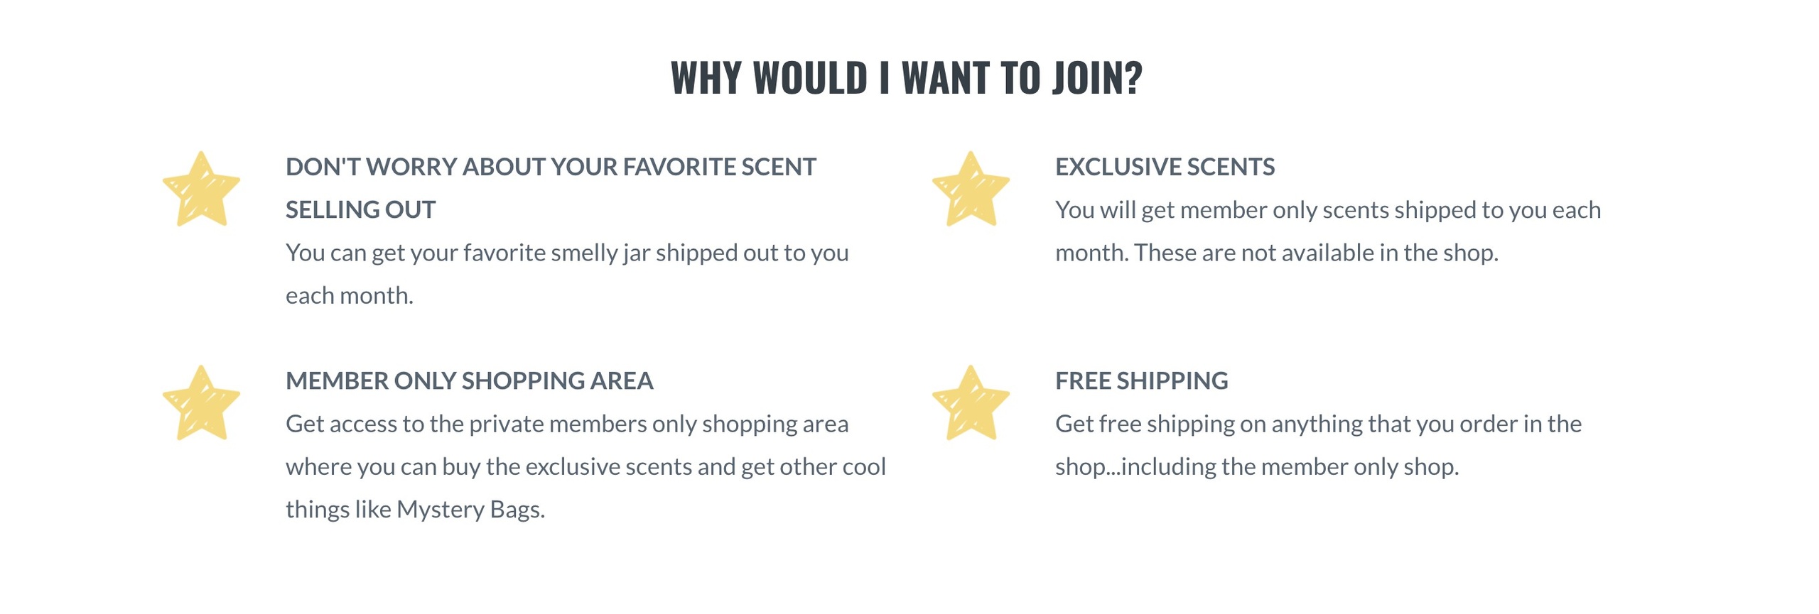The height and width of the screenshot is (614, 1819).
Task: Click the MEMBER ONLY SHOPPING AREA heading
Action: (469, 380)
